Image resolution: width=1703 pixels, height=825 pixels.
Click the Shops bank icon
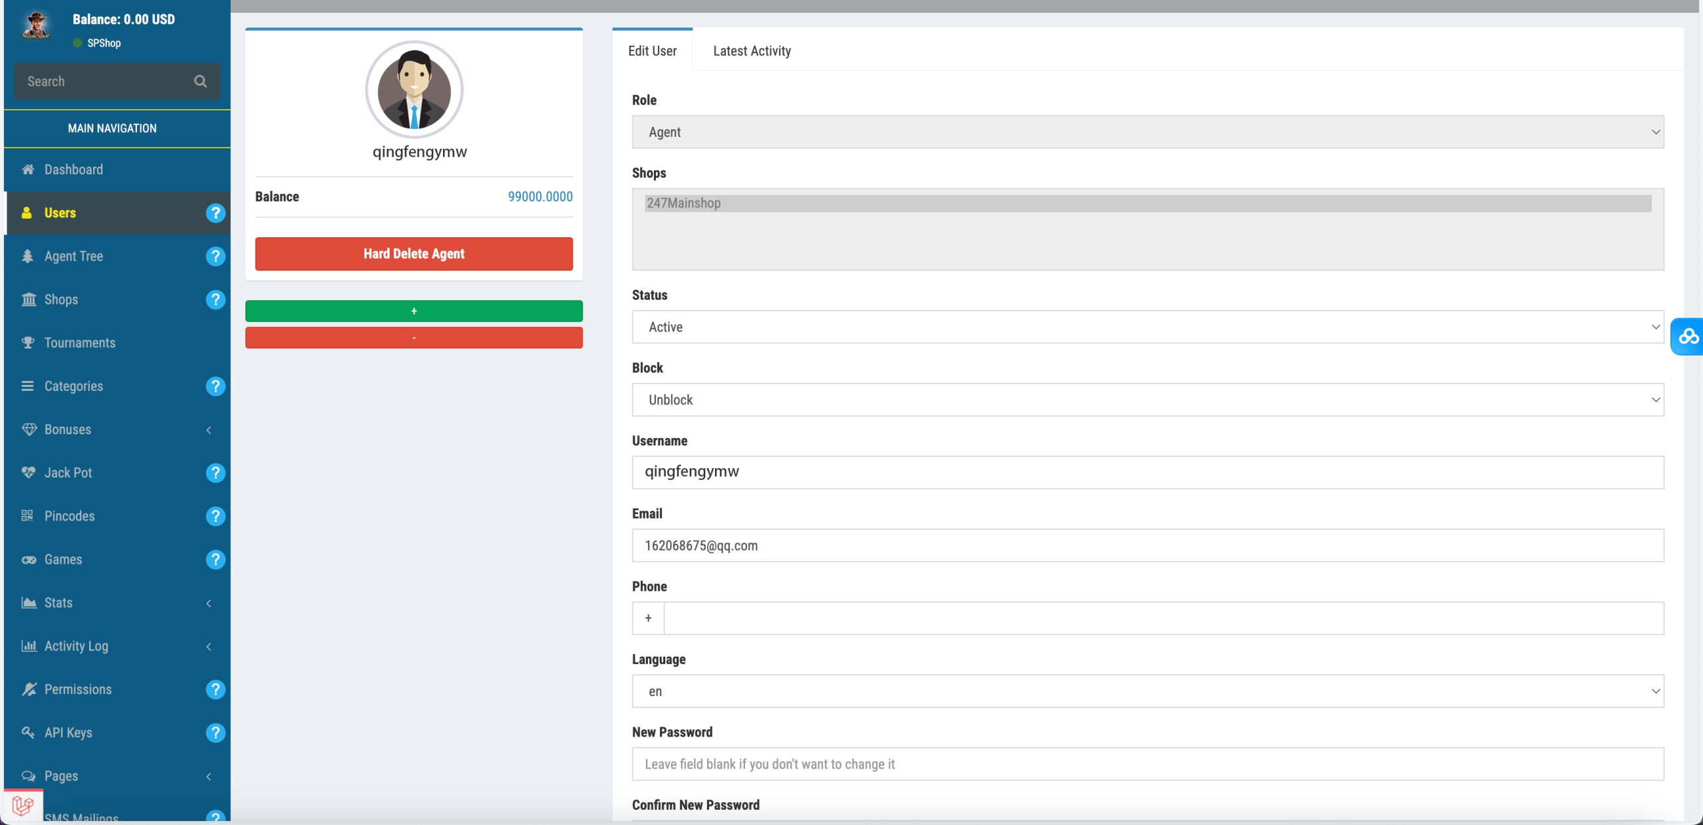click(29, 299)
